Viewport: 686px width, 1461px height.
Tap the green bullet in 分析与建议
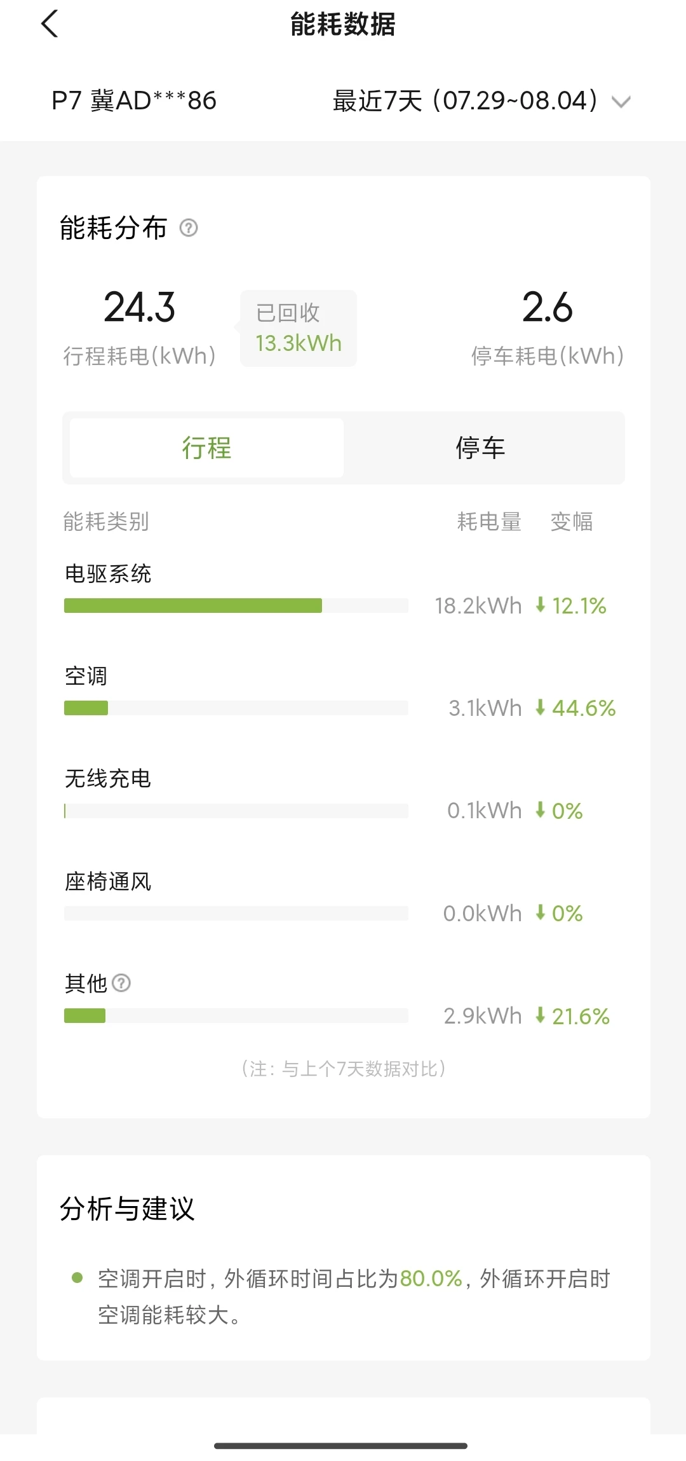(77, 1277)
